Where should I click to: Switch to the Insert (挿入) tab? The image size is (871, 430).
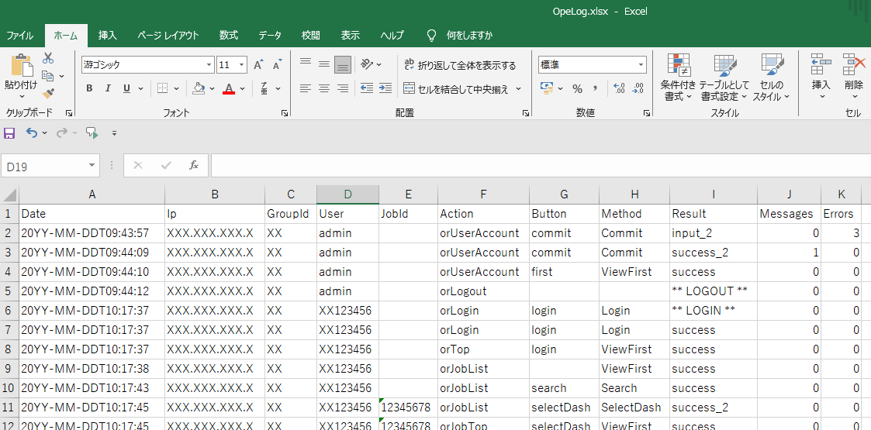click(108, 36)
